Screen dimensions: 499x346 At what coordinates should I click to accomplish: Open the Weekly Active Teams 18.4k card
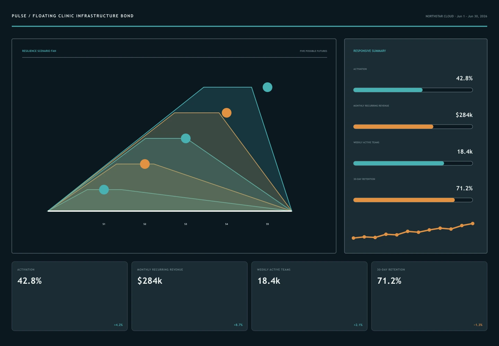[x=309, y=296]
